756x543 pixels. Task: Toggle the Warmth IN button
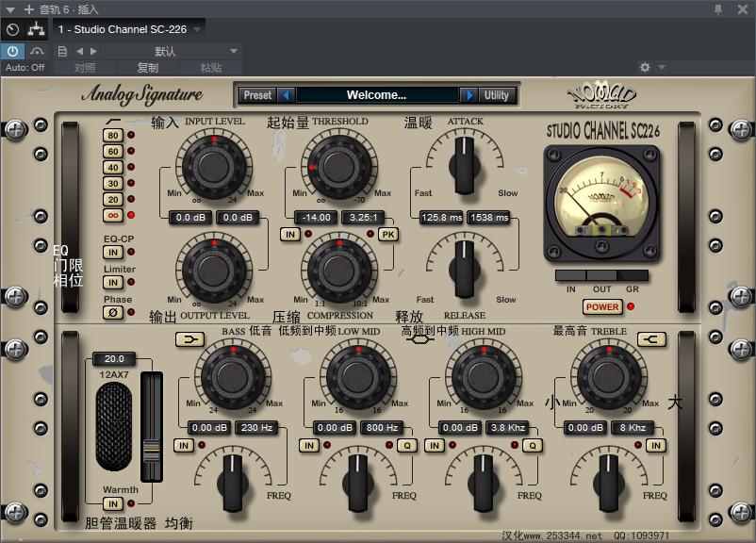[113, 504]
